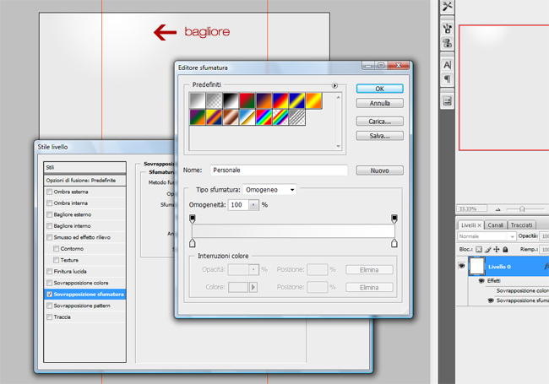The width and height of the screenshot is (549, 384).
Task: Uncheck the Sovrapposizione sfumatura checkbox
Action: [x=49, y=295]
